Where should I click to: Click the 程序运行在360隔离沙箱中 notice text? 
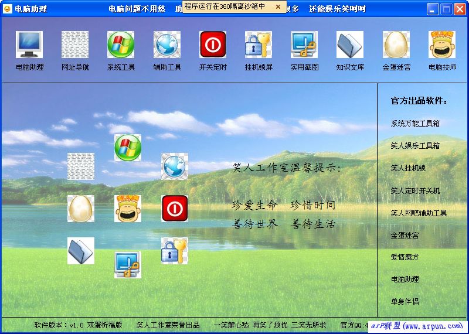(225, 6)
